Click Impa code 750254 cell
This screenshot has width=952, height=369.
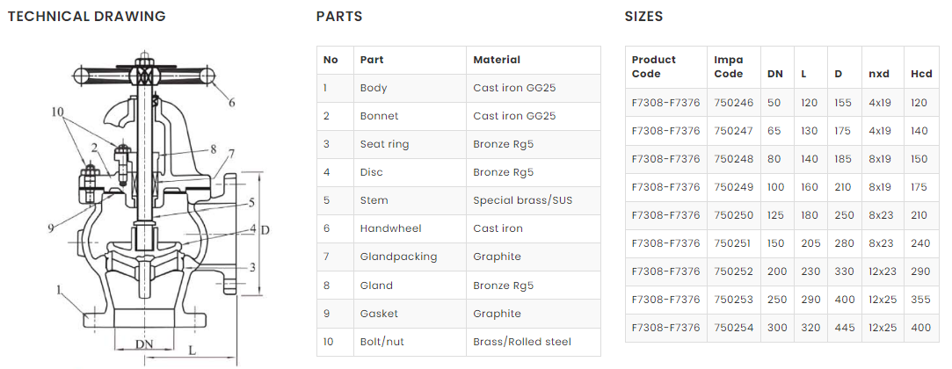[734, 328]
